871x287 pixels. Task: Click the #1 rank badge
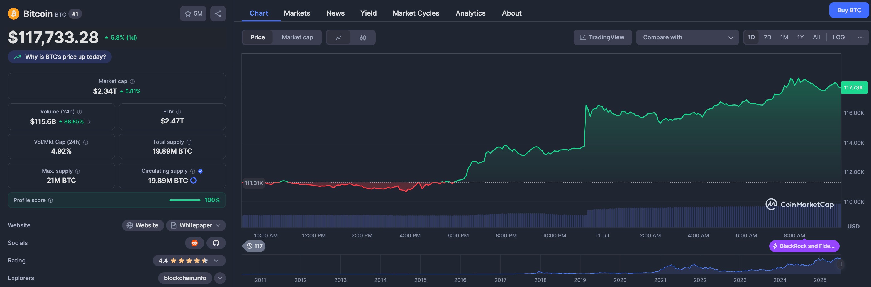coord(75,14)
